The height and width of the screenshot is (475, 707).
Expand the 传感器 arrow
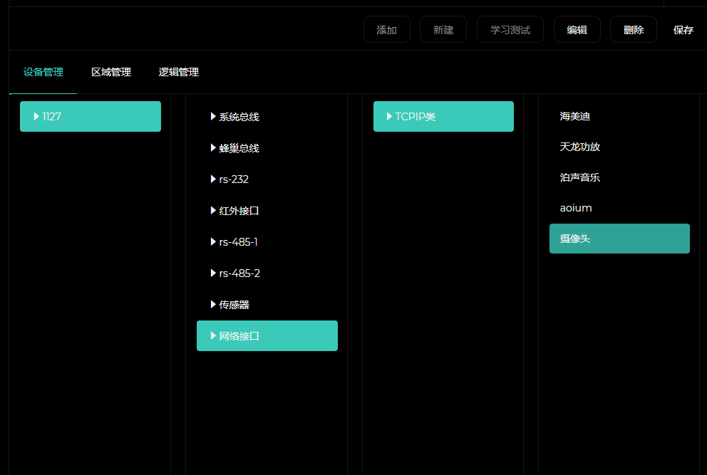[x=213, y=305]
